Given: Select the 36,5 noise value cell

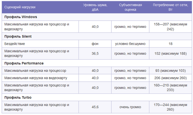Looking at the screenshot, I should click(x=95, y=54).
